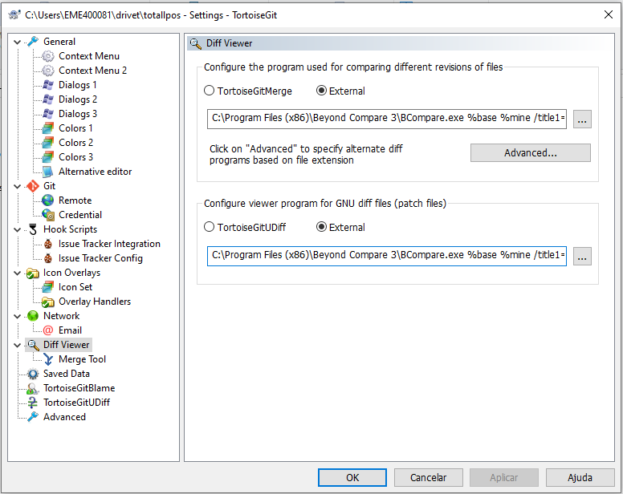This screenshot has height=494, width=623.
Task: Open the Remote settings page
Action: click(75, 200)
